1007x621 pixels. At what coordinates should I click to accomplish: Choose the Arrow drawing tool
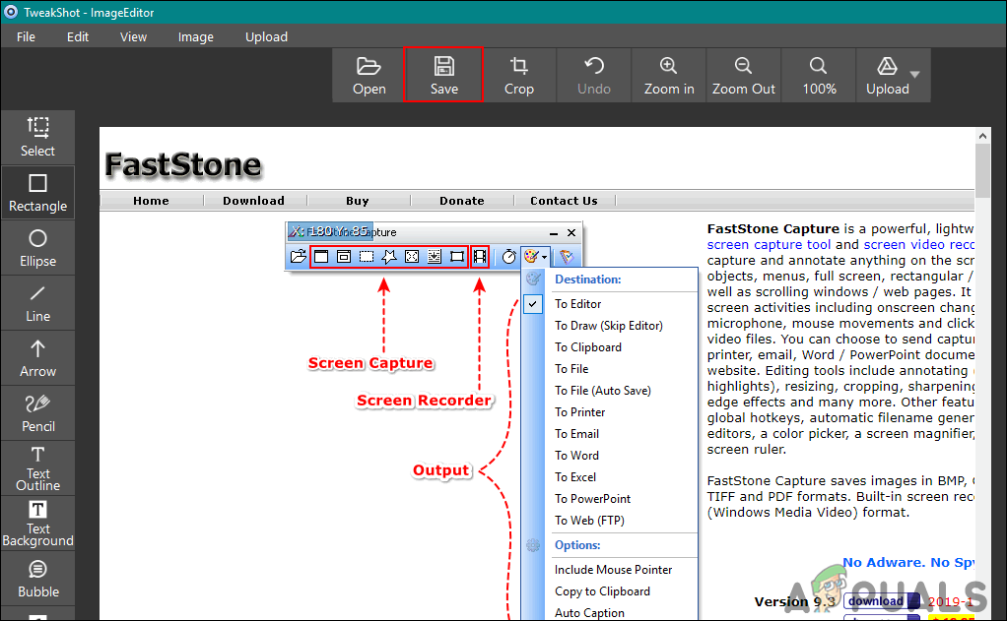(37, 358)
